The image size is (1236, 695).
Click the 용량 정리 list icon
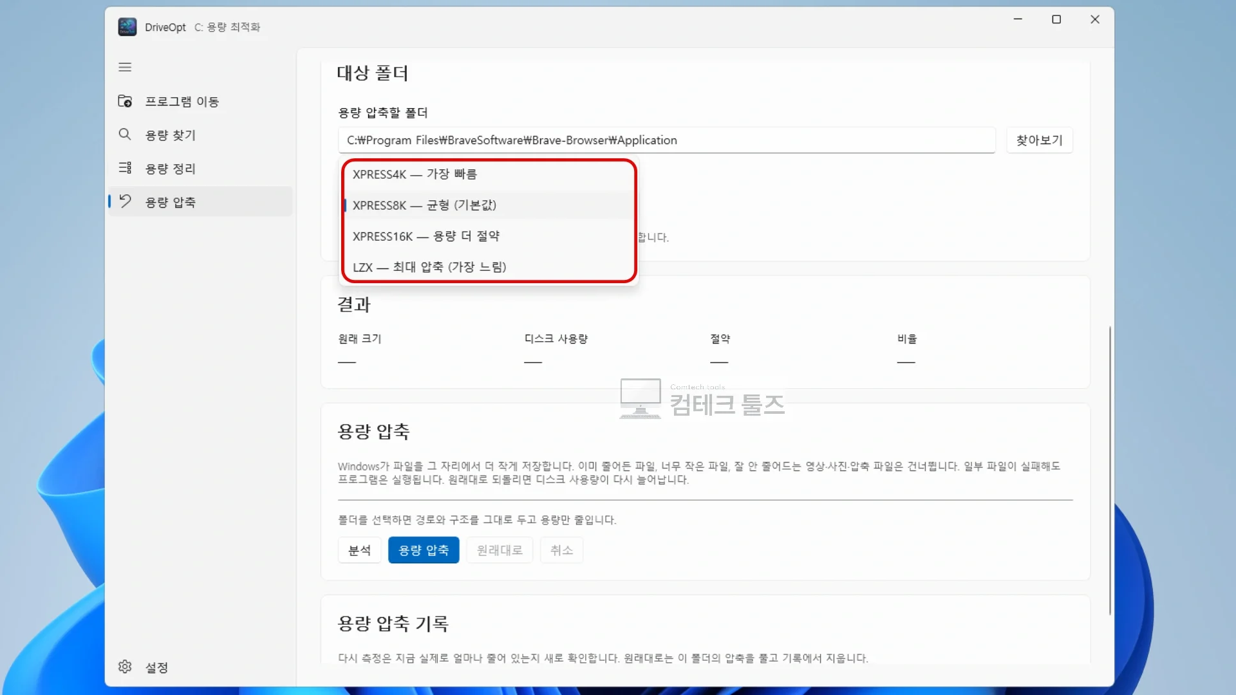click(x=125, y=168)
